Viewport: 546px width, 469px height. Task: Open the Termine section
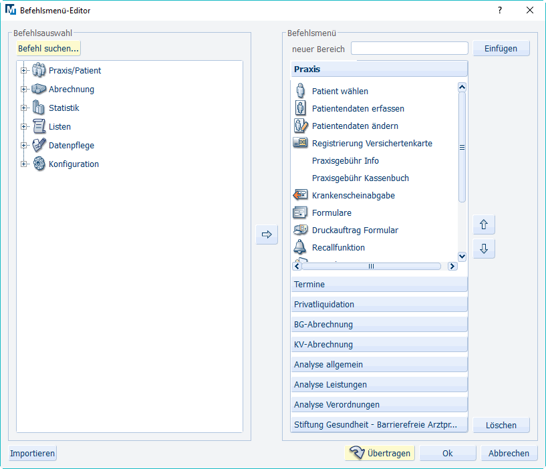(379, 285)
